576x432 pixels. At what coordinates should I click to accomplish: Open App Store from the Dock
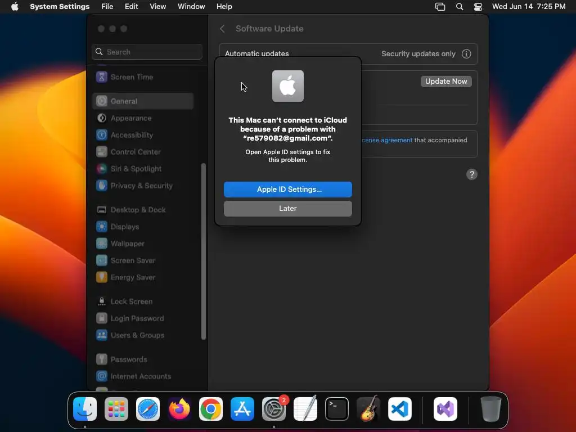click(242, 409)
